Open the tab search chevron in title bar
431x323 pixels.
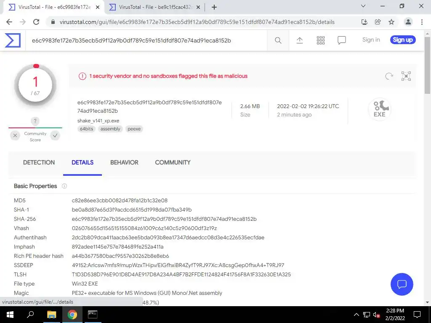pyautogui.click(x=363, y=6)
